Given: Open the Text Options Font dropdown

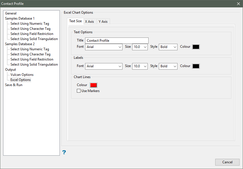Looking at the screenshot, I should click(x=104, y=47).
